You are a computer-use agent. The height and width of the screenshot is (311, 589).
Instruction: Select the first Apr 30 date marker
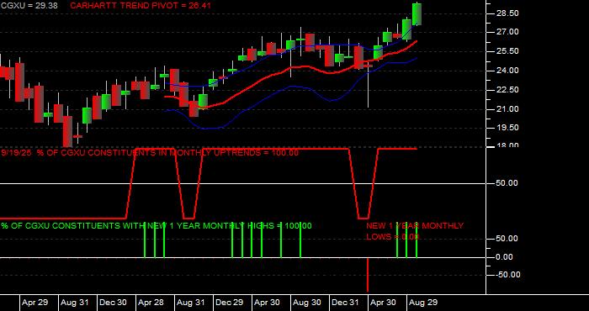(267, 303)
